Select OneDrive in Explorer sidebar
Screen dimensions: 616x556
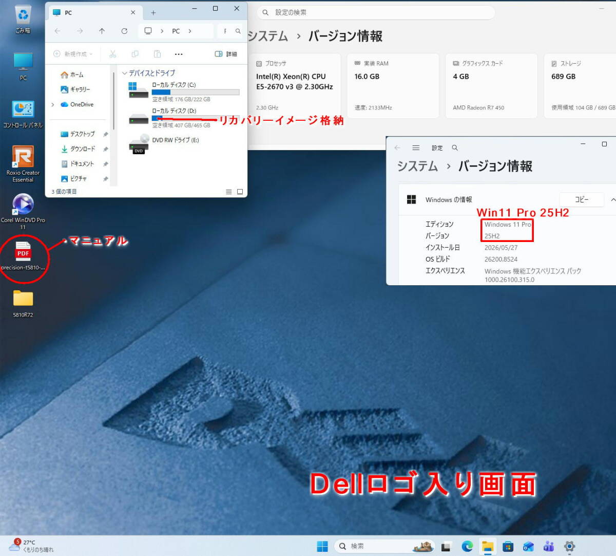pos(77,104)
